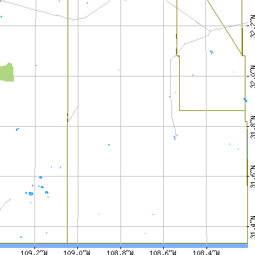This screenshot has height=255, width=255.
Task: Click the 32.2°N latitude label
Action: [x=252, y=25]
